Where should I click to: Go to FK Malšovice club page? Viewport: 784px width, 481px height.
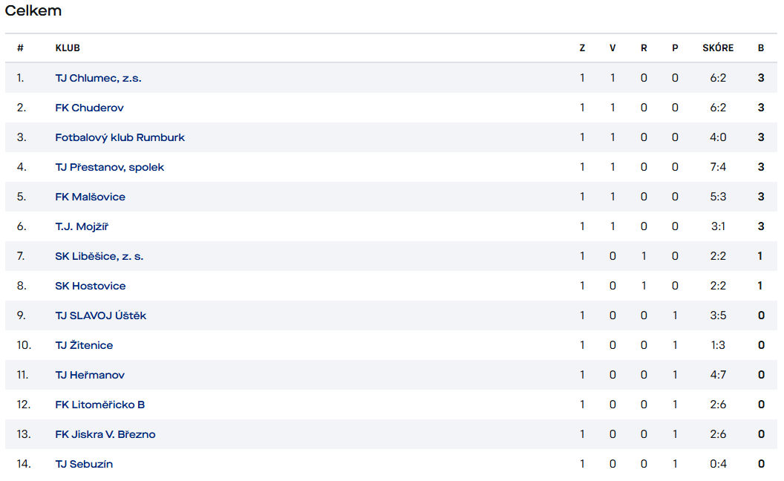(x=90, y=197)
